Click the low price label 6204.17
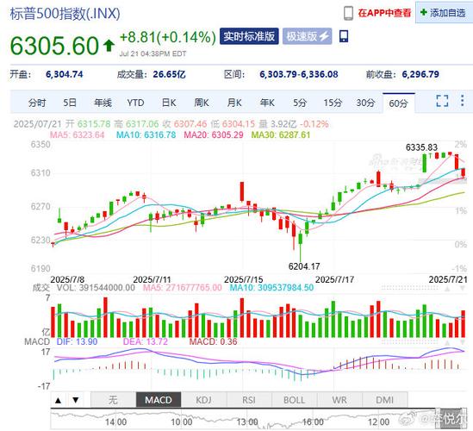 [304, 266]
